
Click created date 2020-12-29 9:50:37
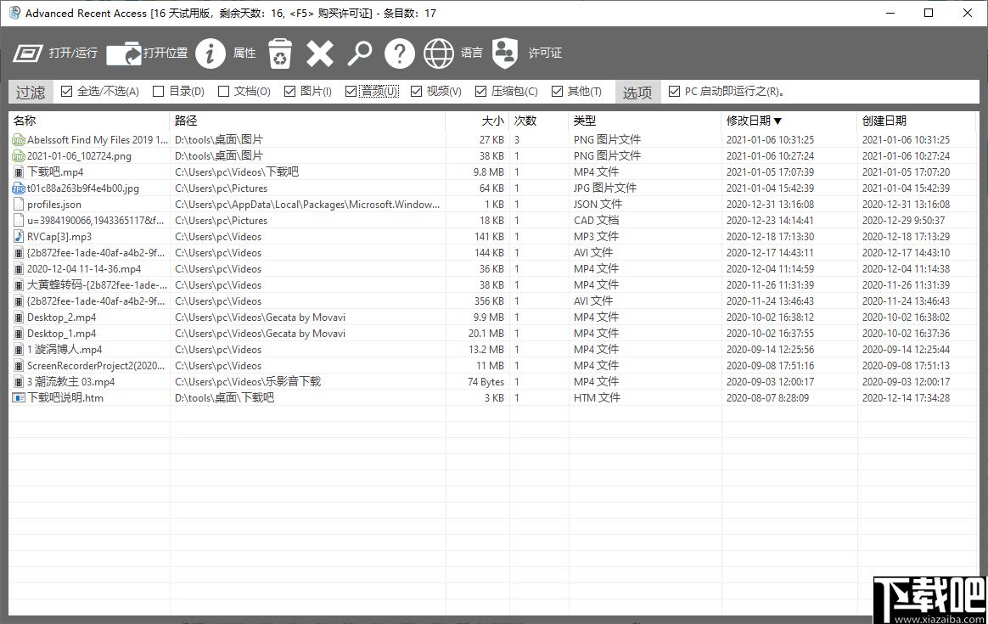coord(904,221)
